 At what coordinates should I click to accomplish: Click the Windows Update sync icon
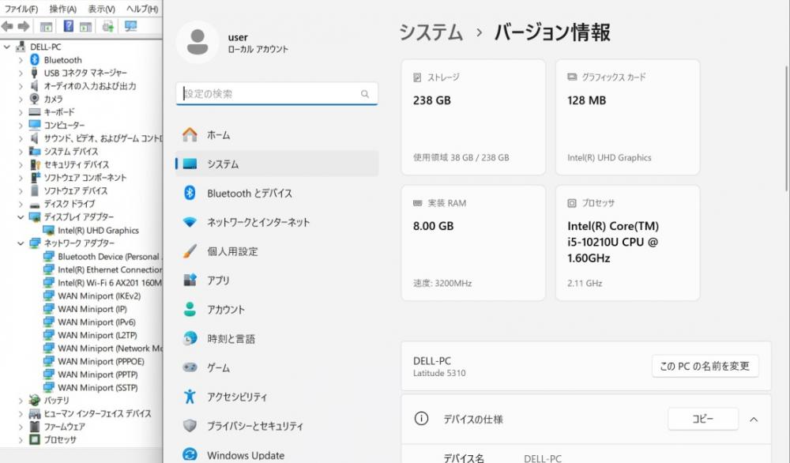click(x=190, y=454)
